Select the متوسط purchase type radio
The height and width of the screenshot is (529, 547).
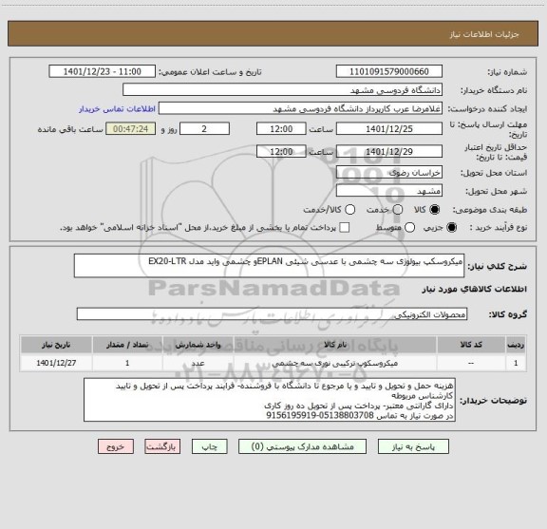point(409,228)
